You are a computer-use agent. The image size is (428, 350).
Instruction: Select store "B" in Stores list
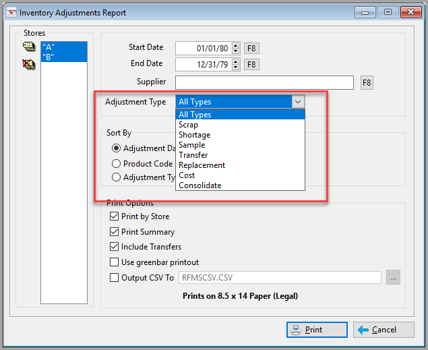[64, 57]
